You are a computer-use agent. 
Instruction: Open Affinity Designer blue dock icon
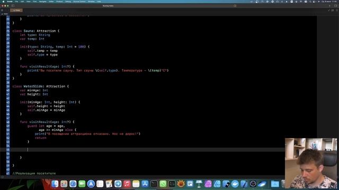[x=217, y=184]
